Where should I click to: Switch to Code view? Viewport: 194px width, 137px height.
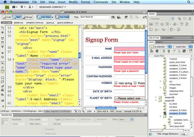click(7, 17)
